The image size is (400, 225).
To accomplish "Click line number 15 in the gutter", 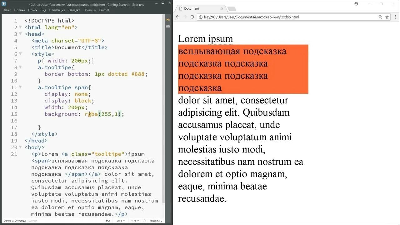I will (14, 114).
